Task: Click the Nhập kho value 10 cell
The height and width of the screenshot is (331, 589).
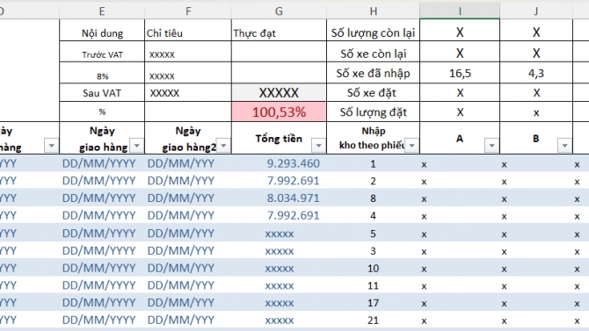Action: click(x=373, y=268)
